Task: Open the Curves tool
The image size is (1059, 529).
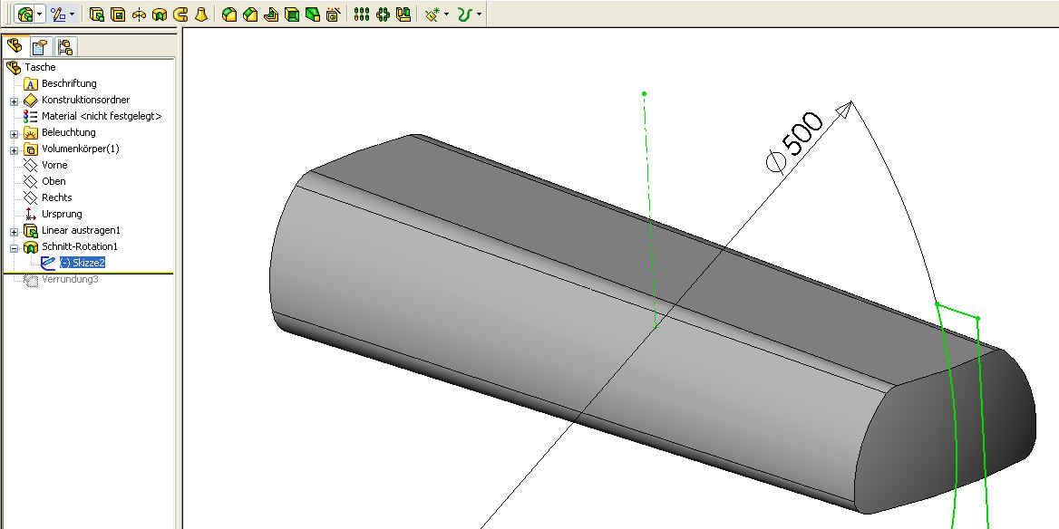Action: 464,14
